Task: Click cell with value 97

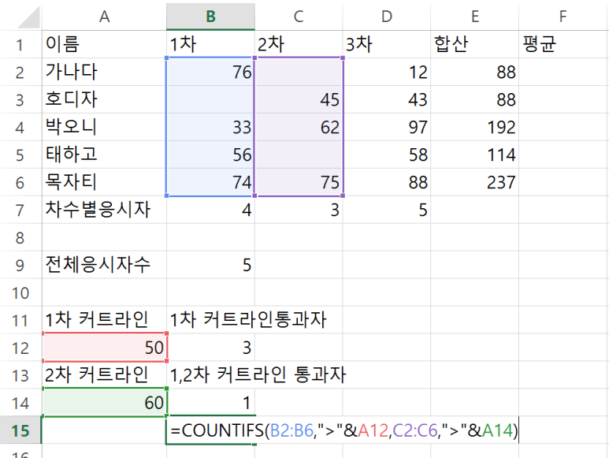Action: [387, 128]
